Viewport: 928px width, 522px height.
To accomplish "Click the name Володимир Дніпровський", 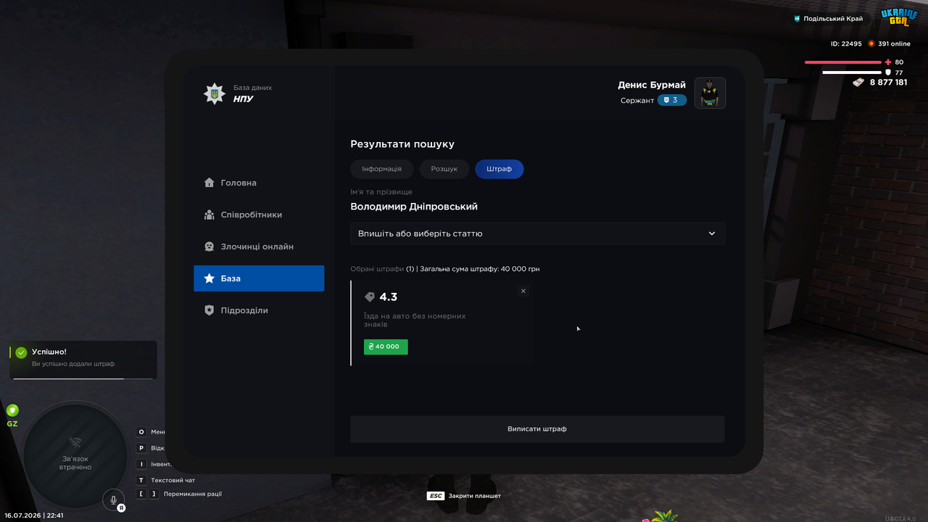I will tap(414, 207).
